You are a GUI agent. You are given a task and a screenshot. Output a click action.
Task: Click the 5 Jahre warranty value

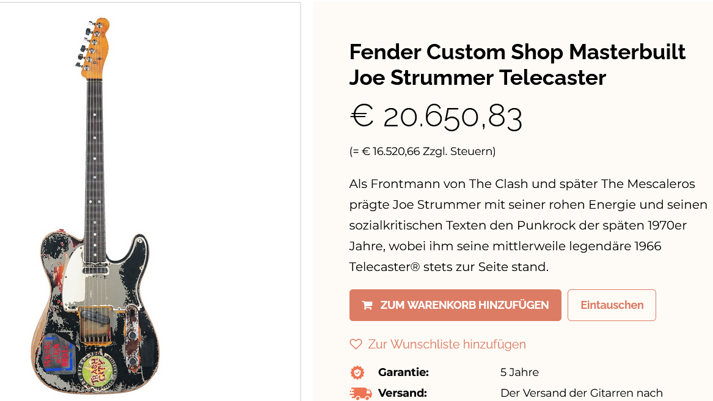(519, 372)
